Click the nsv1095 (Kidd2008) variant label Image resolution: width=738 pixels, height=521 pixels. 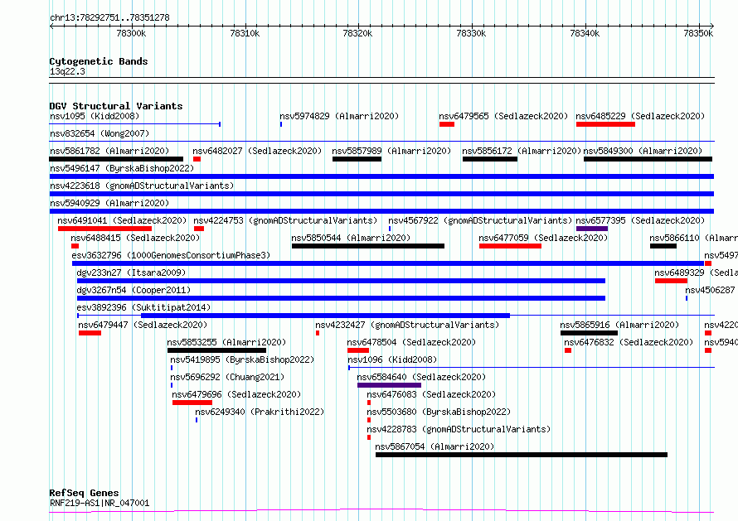95,116
